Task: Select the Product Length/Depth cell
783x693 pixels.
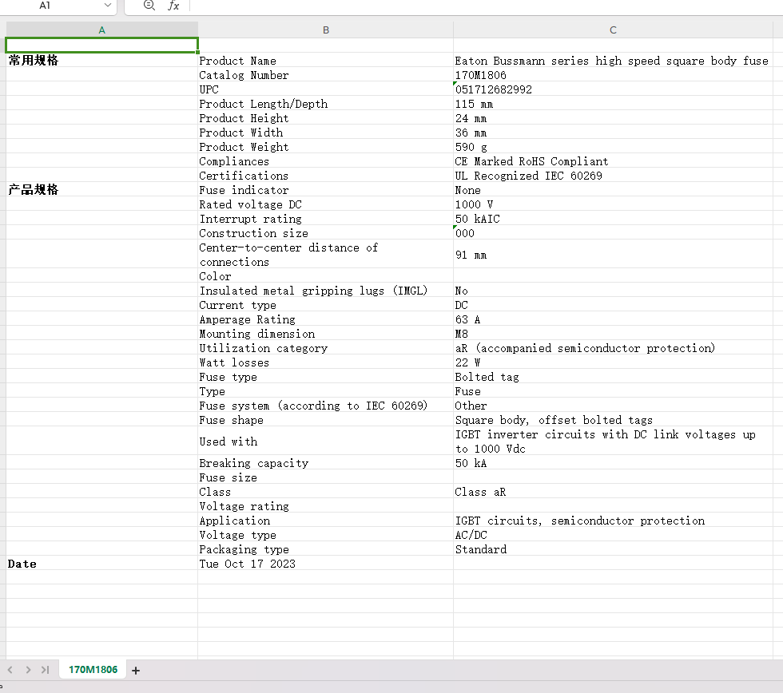Action: pos(326,104)
